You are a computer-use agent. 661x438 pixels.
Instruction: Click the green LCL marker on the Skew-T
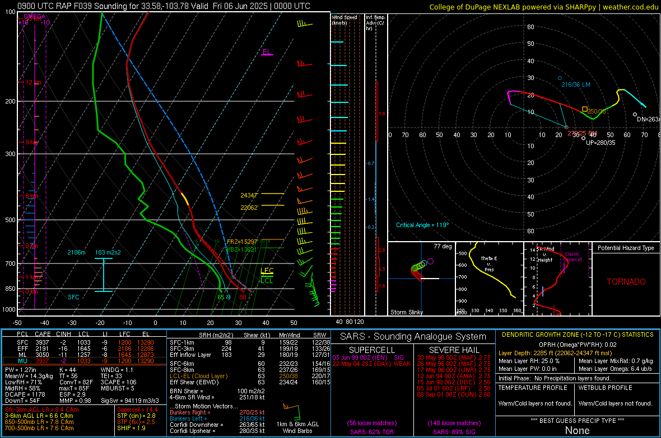coord(267,280)
